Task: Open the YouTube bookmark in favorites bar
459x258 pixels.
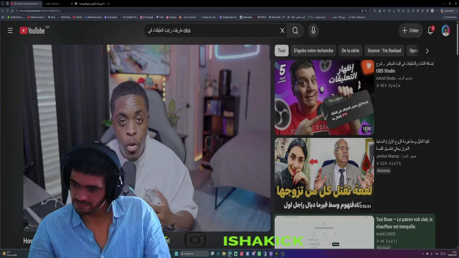Action: coord(77,17)
